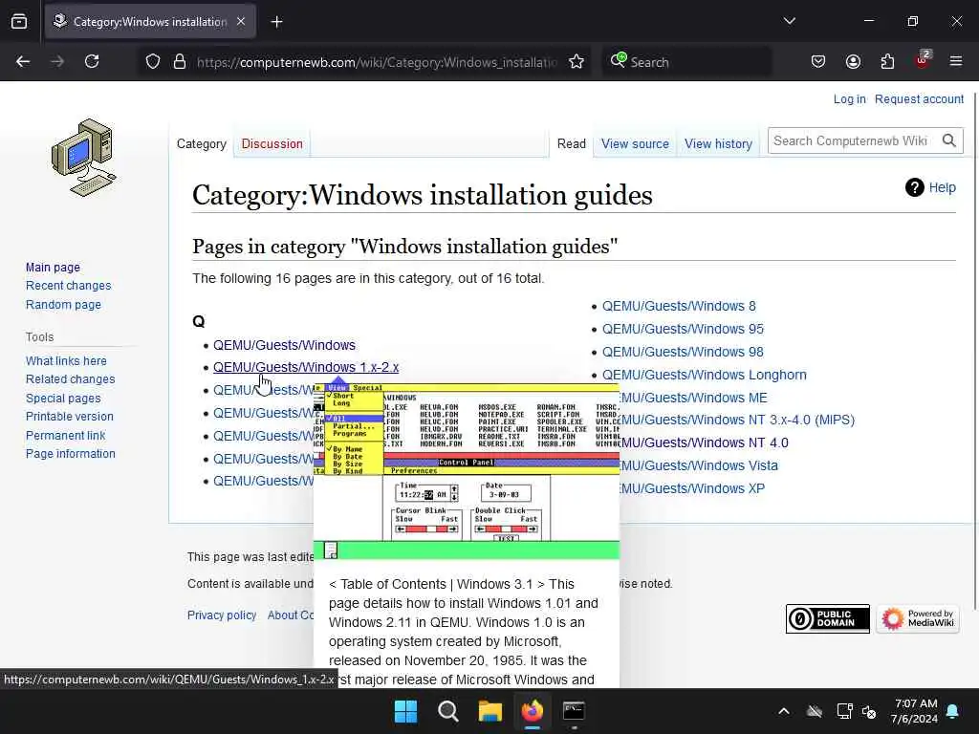Open Printable version link

point(69,417)
